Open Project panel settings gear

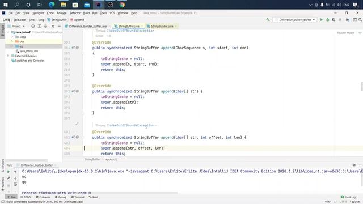coord(53,27)
